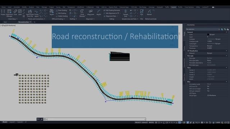Switch to the Model layout tab
Viewport: 230px width, 129px height.
5,122
